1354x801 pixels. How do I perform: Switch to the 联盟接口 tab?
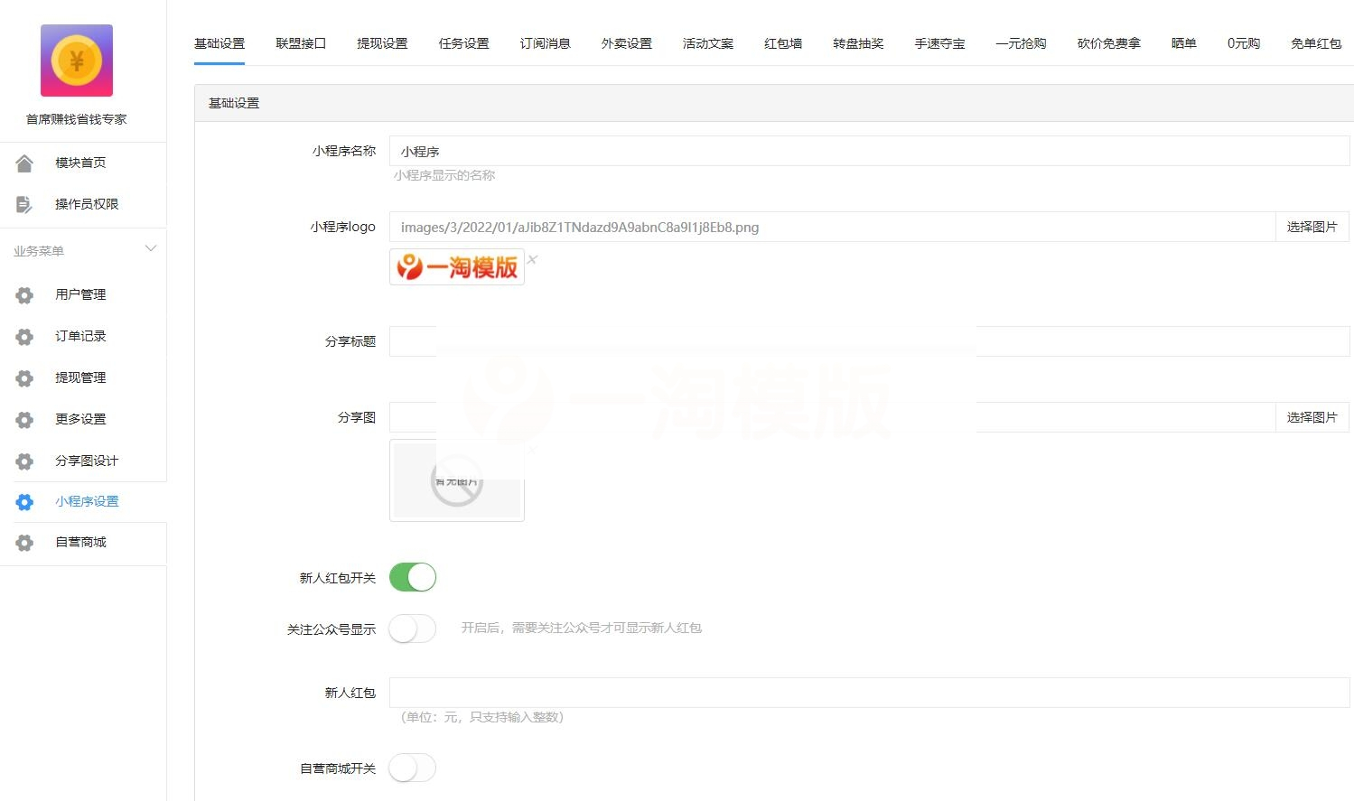(300, 42)
